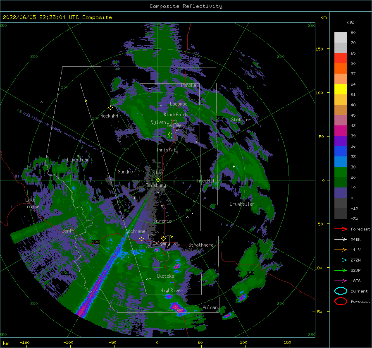This screenshot has height=348, width=372.
Task: Click the Banff map label
Action: point(68,230)
